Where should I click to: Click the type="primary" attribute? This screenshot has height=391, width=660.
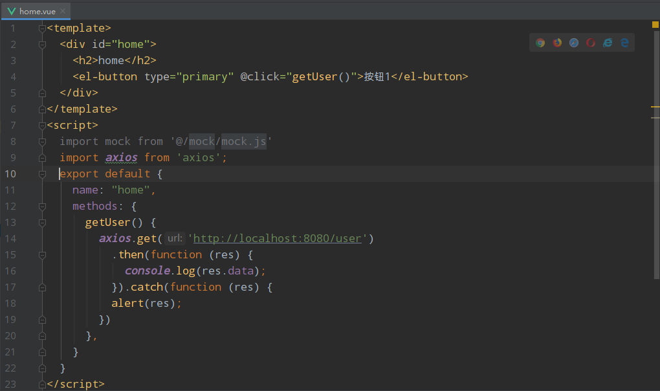pos(189,76)
